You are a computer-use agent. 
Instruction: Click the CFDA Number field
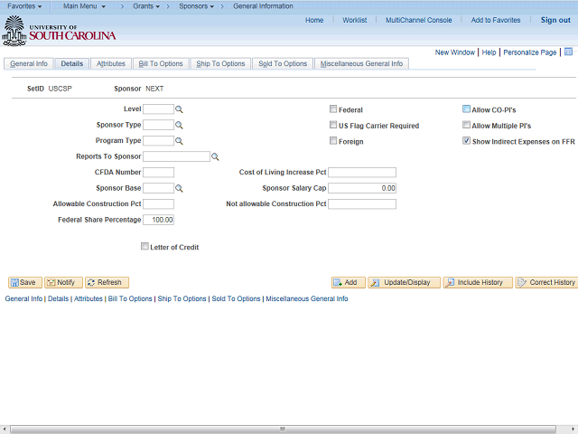tap(158, 173)
